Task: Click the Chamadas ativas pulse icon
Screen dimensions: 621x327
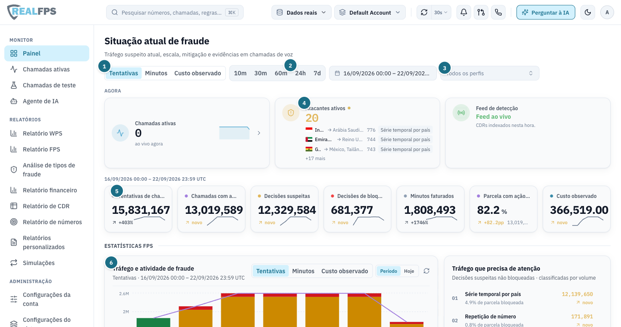Action: [x=120, y=133]
